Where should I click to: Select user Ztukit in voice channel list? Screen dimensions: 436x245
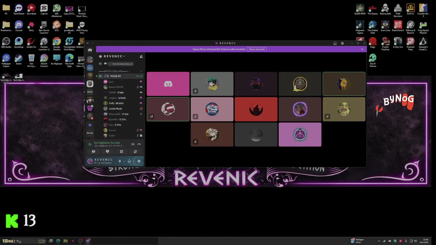tap(123, 135)
